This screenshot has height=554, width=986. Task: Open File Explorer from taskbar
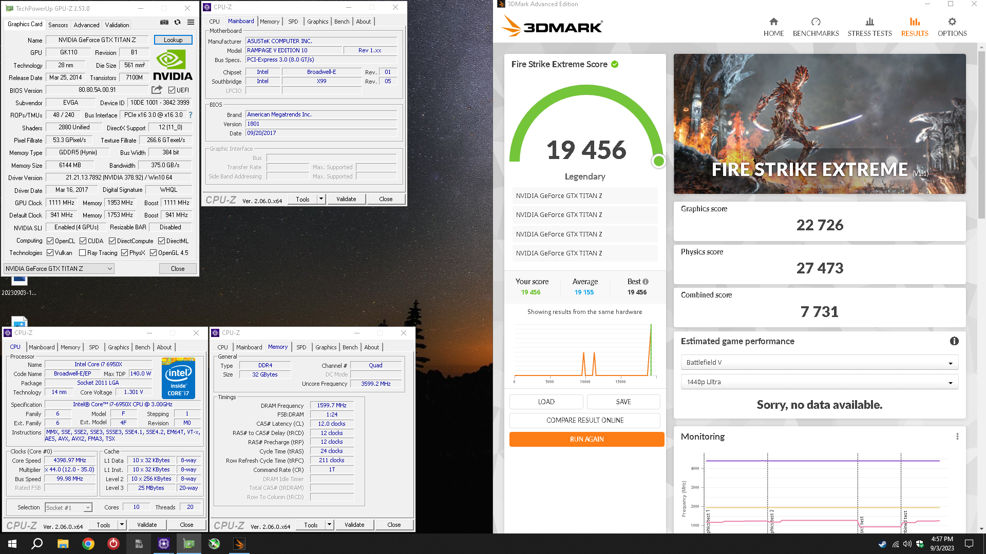click(63, 544)
